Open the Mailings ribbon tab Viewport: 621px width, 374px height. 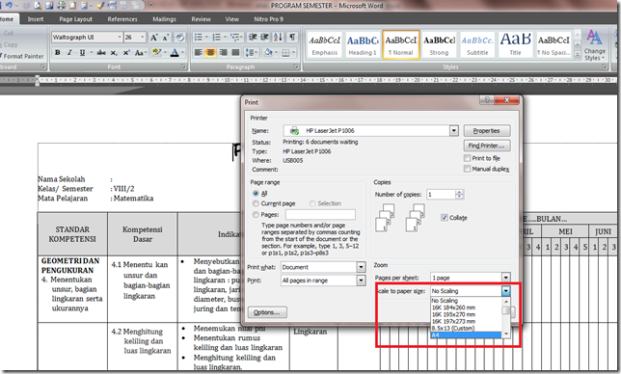click(164, 19)
